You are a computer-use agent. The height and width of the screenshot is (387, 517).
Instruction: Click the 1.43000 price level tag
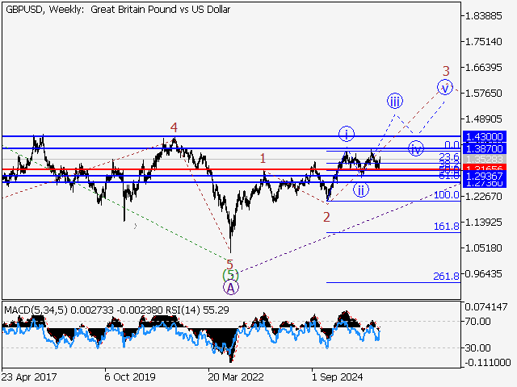[485, 137]
